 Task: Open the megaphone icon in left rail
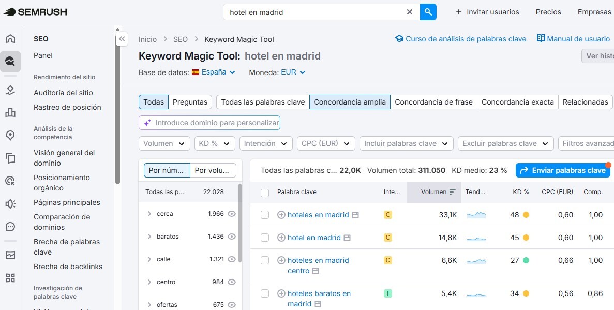[x=10, y=204]
